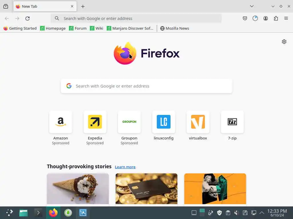Focus the address bar search field

(136, 19)
